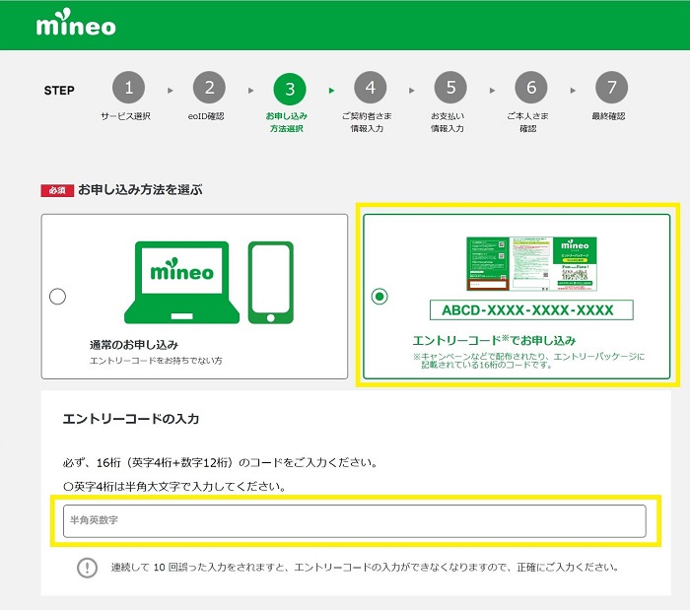Choose the 通常のお申し込み radio button
Viewport: 690px width, 610px height.
point(57,297)
